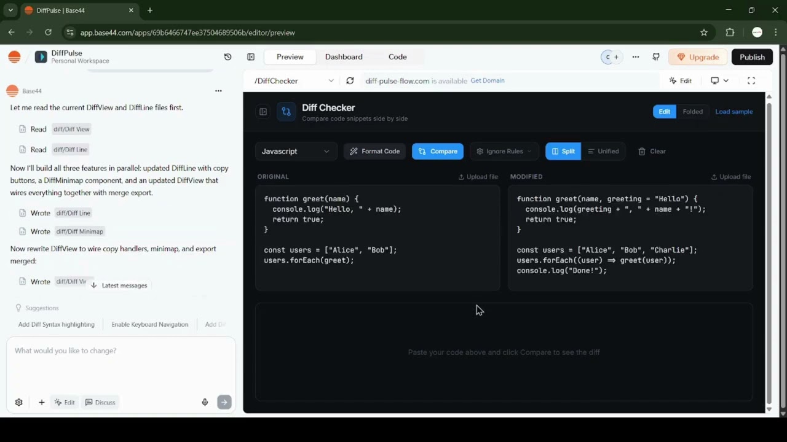787x442 pixels.
Task: Toggle Diff Checker app sidebar icon
Action: (x=263, y=112)
